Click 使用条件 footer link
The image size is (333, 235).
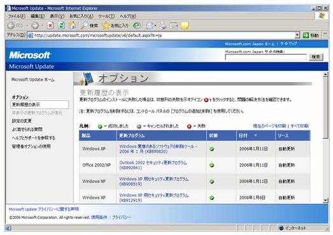[x=99, y=217]
